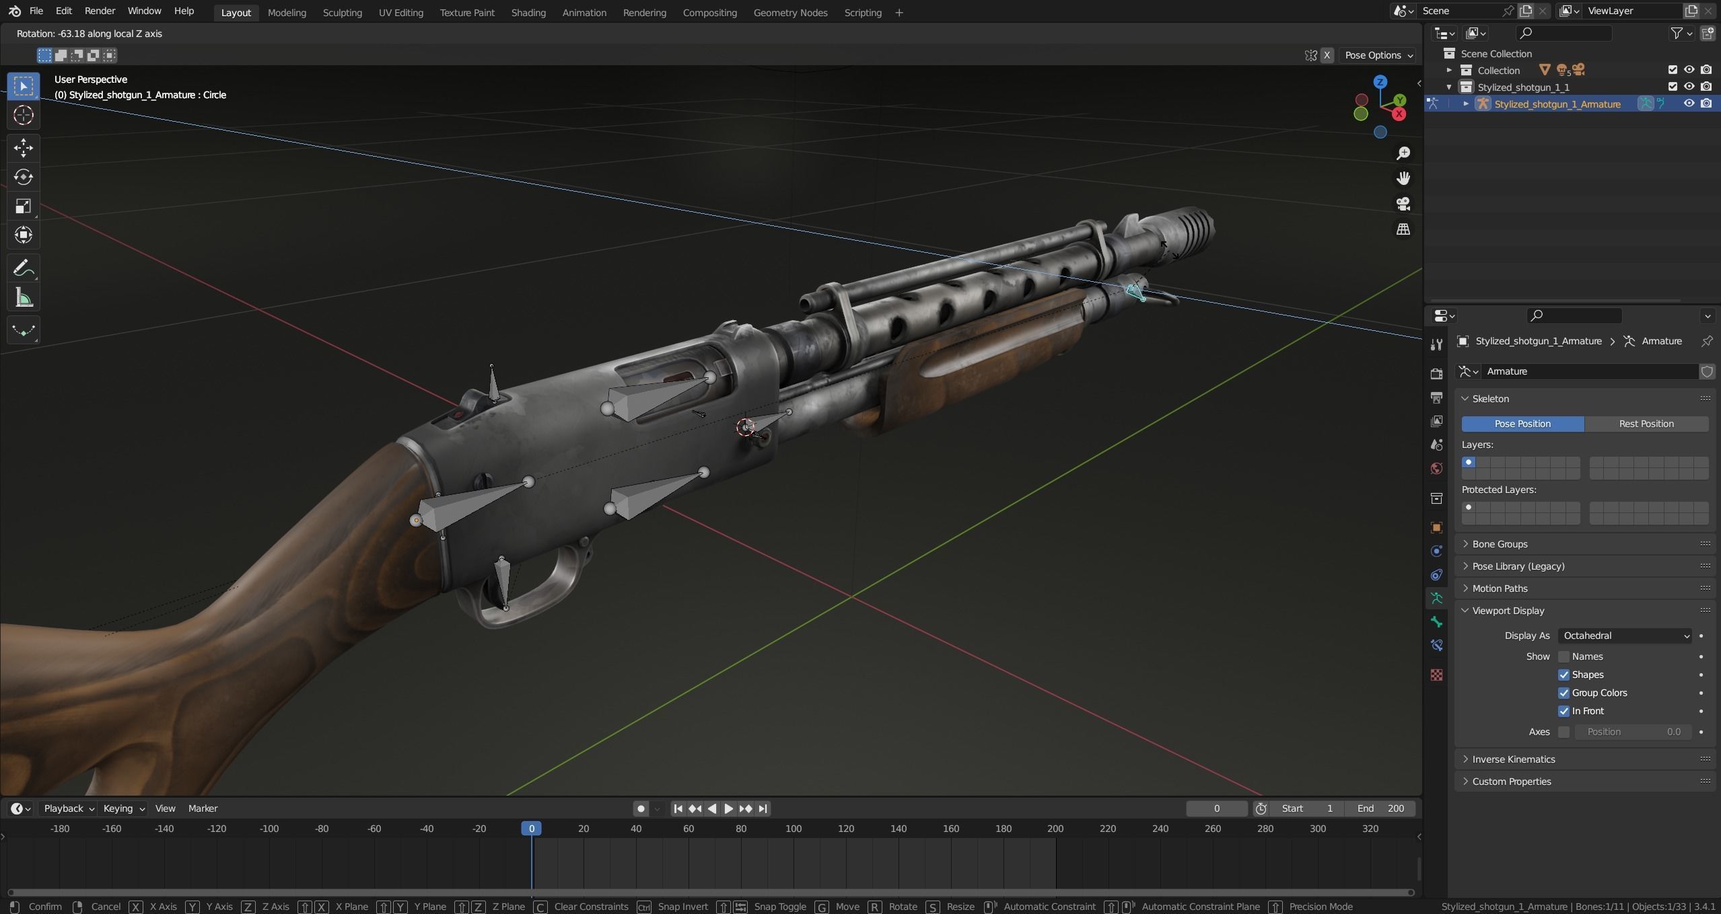Select the Select Box tool
Image resolution: width=1721 pixels, height=914 pixels.
[24, 86]
